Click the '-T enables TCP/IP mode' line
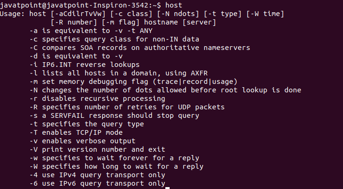The width and height of the screenshot is (343, 189). click(x=76, y=133)
